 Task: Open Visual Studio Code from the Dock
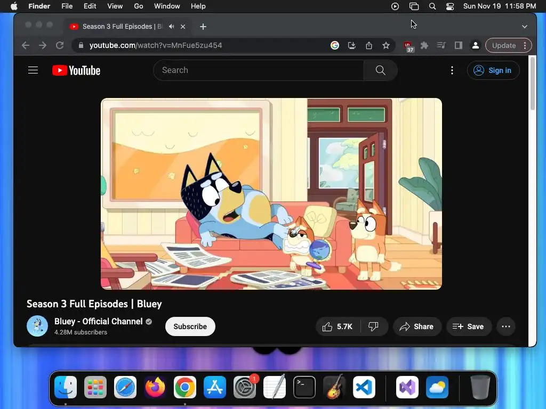tap(364, 387)
